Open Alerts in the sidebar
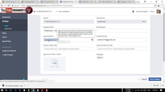This screenshot has width=165, height=92. tap(4, 37)
